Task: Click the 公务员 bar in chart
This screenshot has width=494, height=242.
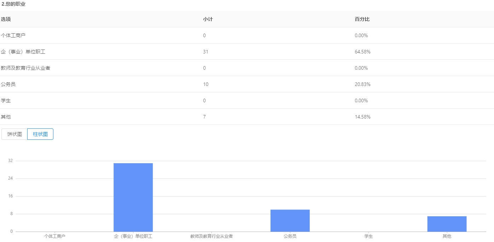Action: [x=290, y=220]
